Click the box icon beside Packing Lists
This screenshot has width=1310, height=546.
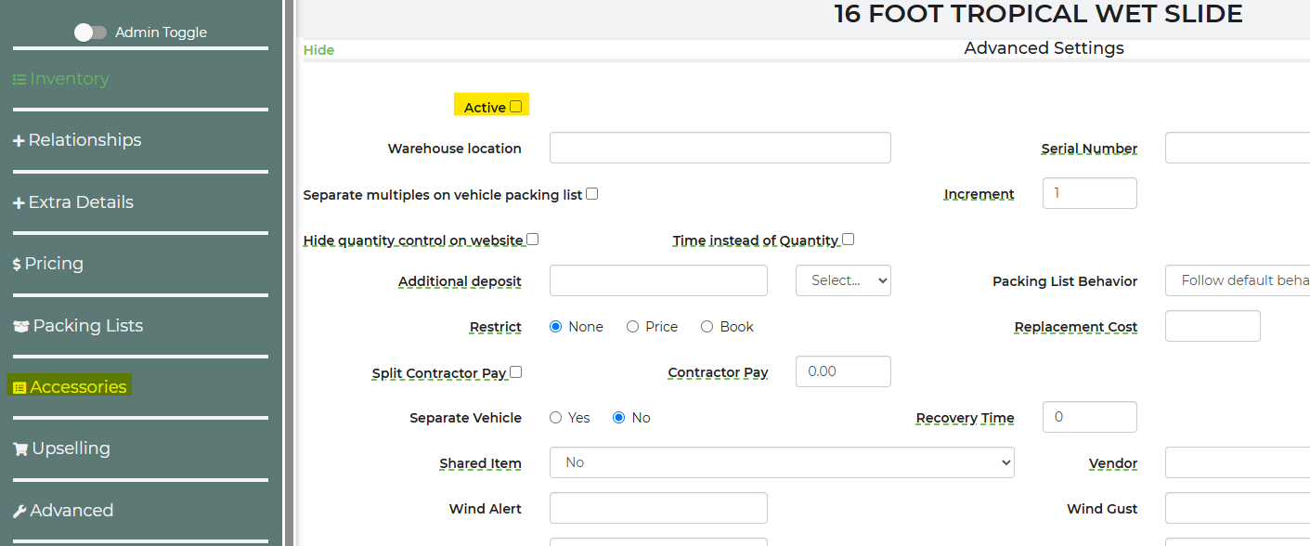tap(20, 327)
